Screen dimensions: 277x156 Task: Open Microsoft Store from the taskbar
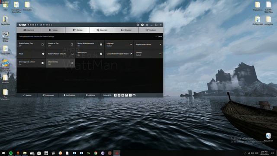(x=39, y=153)
